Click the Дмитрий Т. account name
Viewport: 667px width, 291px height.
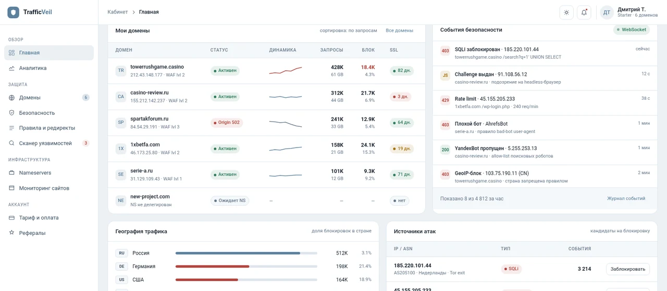[632, 9]
